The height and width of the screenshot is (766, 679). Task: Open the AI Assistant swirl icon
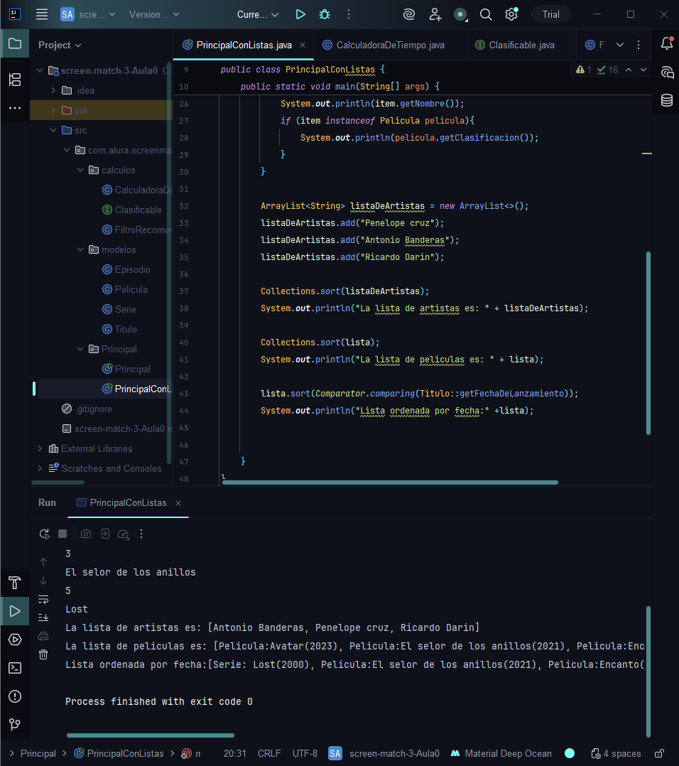[x=409, y=14]
